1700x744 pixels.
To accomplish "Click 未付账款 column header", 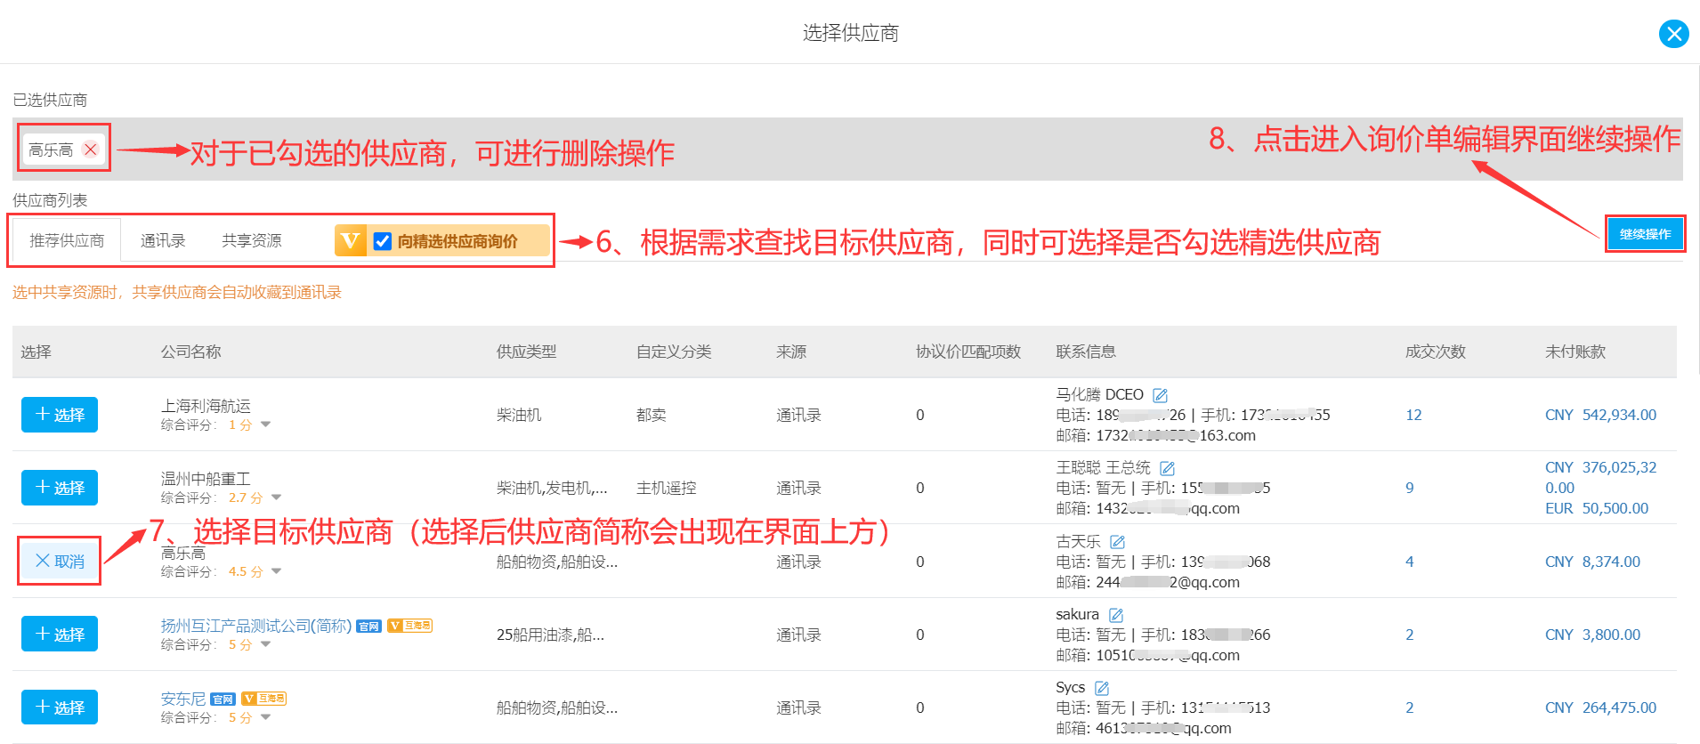I will pos(1575,352).
